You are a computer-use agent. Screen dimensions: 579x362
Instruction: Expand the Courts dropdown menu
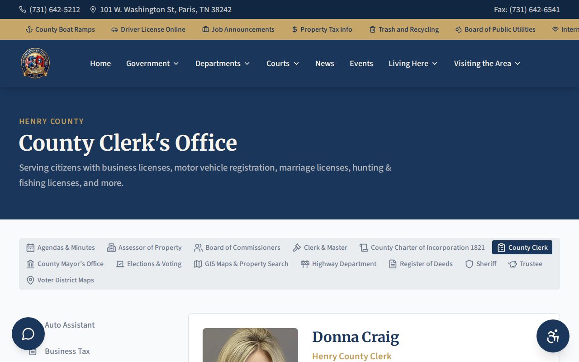(283, 63)
